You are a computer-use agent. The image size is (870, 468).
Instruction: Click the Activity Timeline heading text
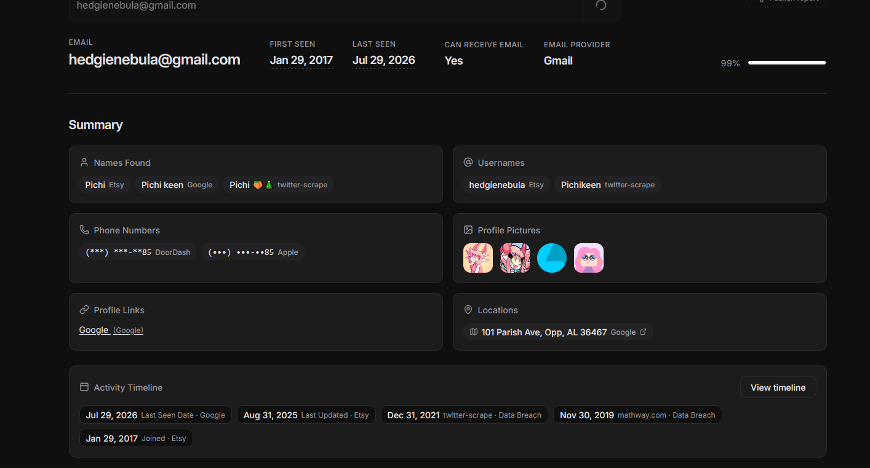pyautogui.click(x=128, y=388)
